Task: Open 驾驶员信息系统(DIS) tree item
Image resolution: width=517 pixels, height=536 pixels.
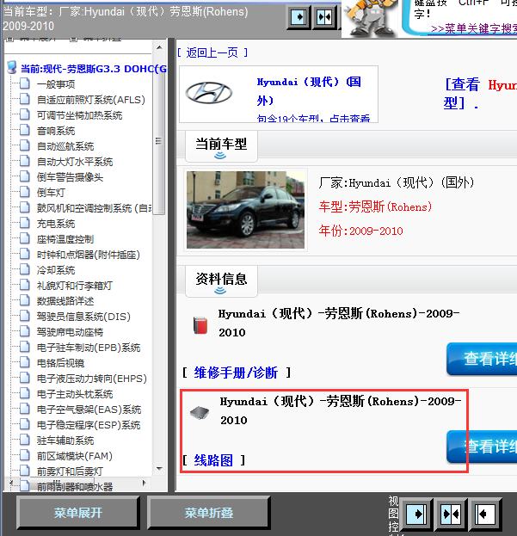Action: point(83,317)
